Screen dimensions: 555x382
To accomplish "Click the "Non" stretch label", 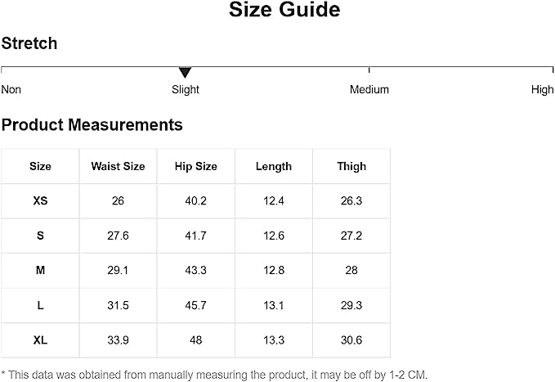I will pyautogui.click(x=11, y=90).
